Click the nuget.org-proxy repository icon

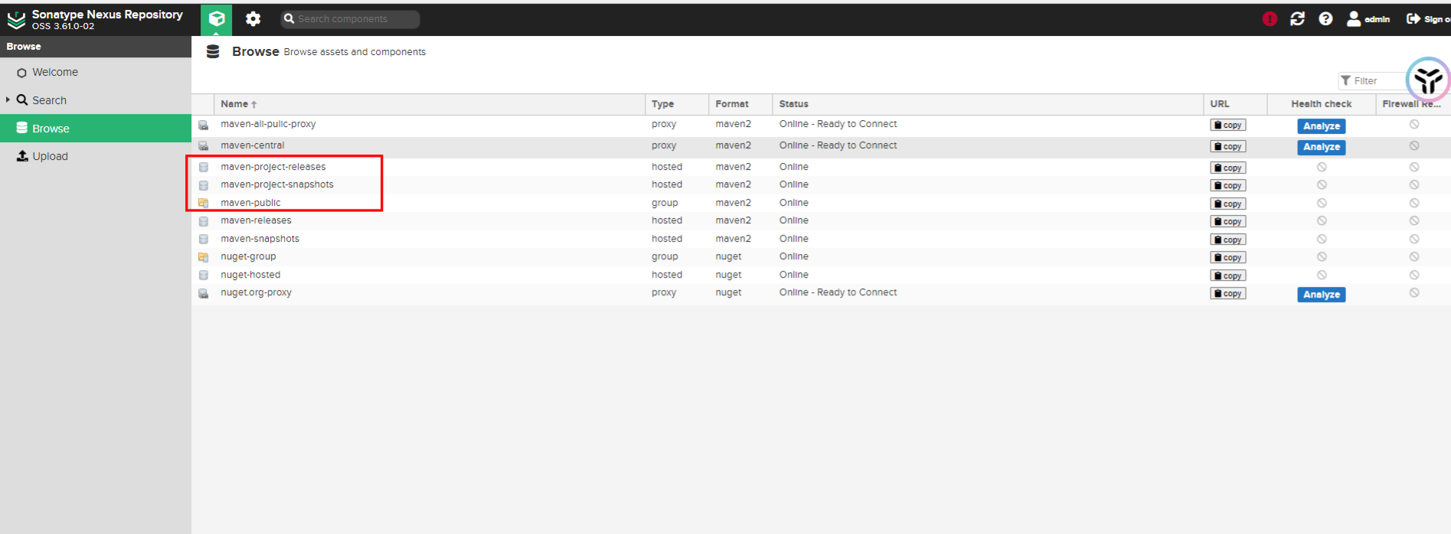(204, 293)
